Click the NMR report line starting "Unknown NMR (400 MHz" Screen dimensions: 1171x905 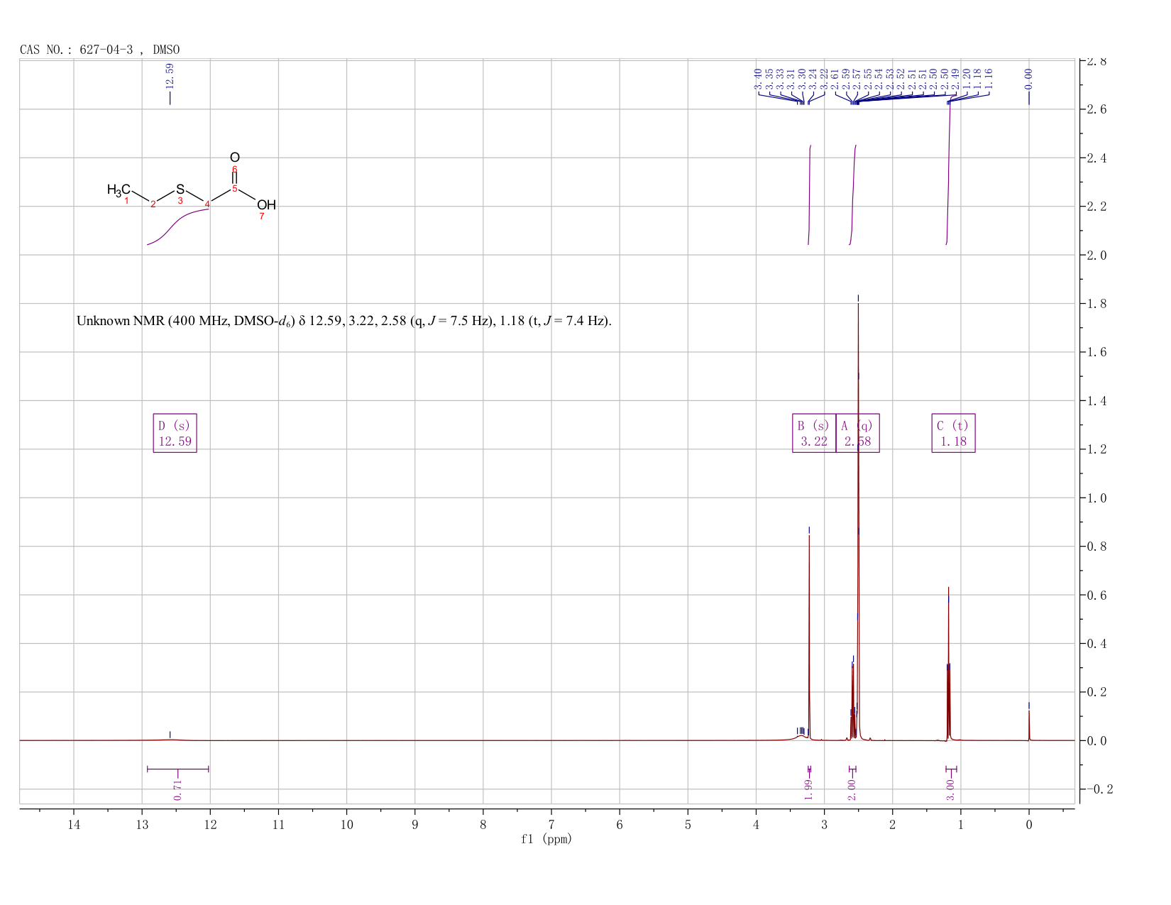[x=343, y=322]
